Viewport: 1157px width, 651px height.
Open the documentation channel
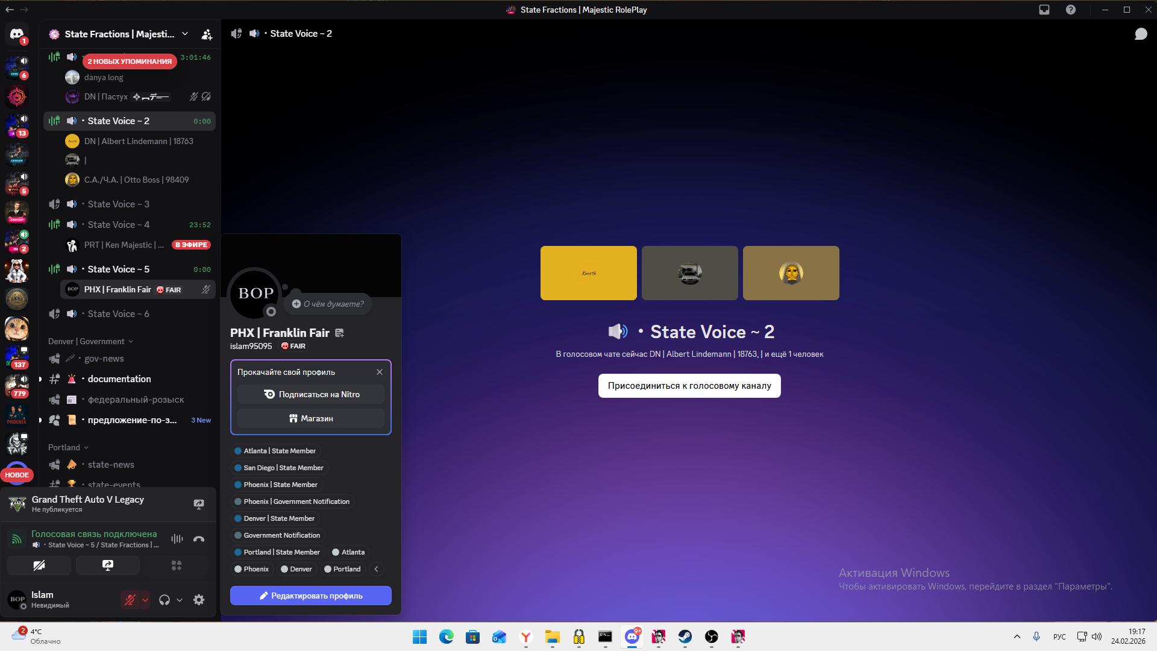point(119,379)
